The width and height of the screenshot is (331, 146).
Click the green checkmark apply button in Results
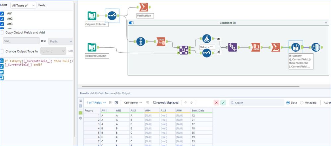tap(223, 103)
